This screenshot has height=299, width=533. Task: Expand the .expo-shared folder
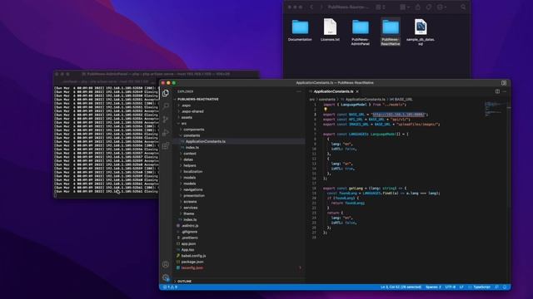pos(192,111)
